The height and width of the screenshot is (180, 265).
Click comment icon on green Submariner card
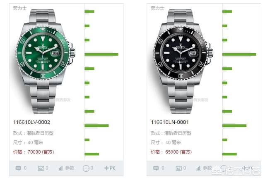click(x=18, y=168)
